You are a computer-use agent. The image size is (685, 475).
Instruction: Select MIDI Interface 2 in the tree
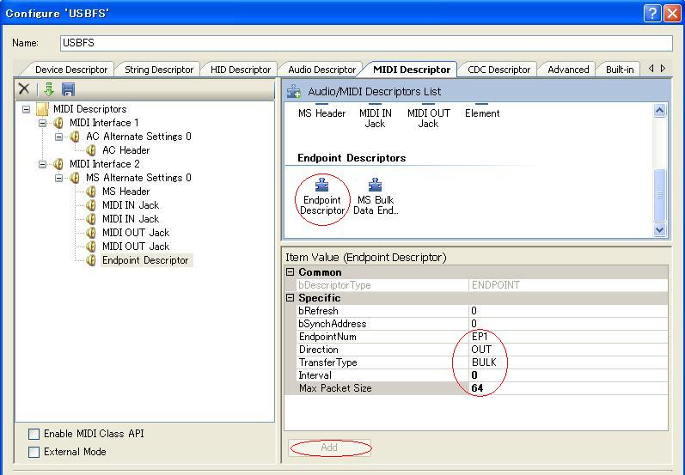pyautogui.click(x=104, y=164)
